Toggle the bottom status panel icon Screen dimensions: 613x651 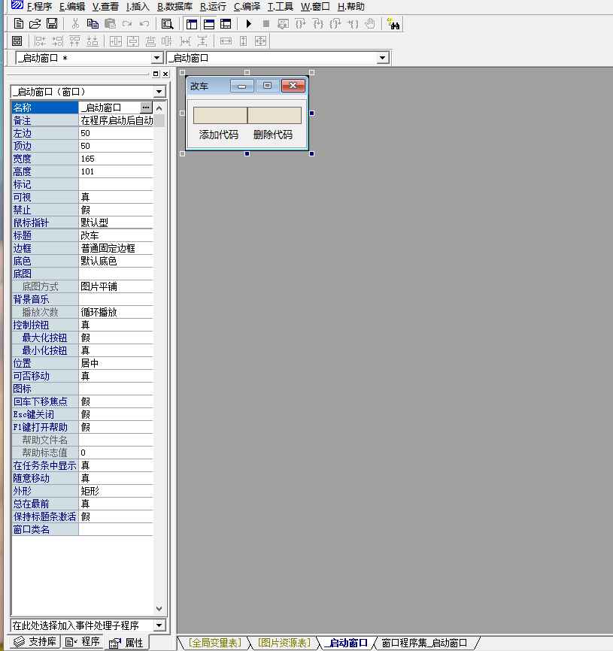tap(209, 23)
